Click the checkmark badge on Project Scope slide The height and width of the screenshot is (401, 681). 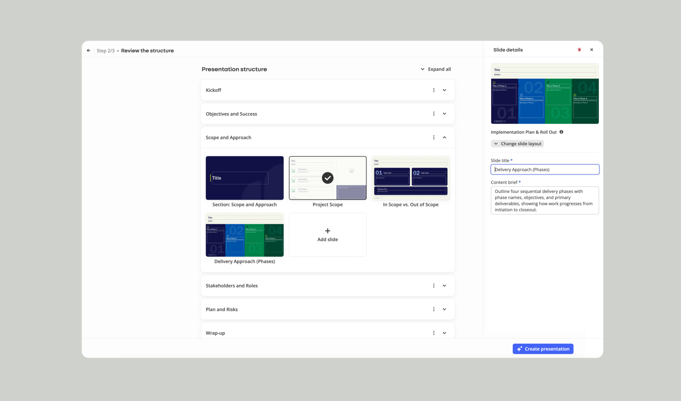[328, 178]
